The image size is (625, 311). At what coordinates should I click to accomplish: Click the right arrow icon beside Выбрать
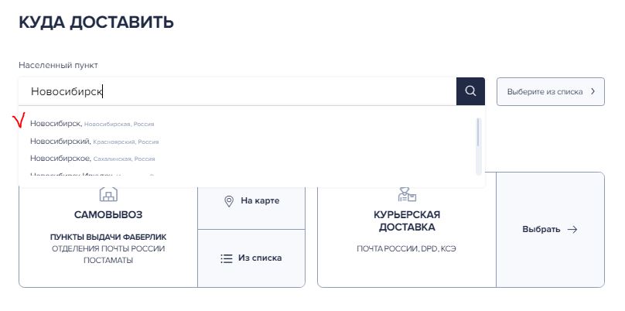pyautogui.click(x=572, y=230)
